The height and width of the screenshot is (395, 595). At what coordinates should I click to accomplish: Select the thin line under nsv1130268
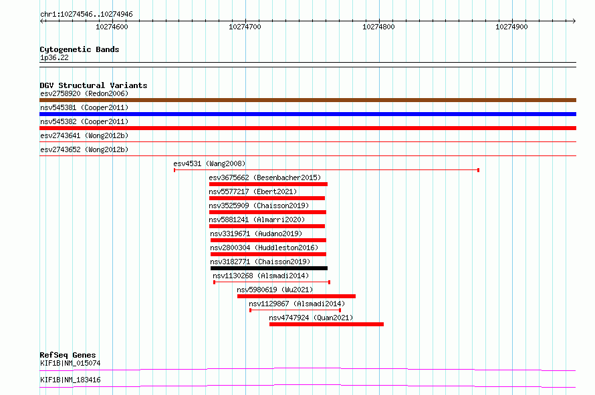271,282
